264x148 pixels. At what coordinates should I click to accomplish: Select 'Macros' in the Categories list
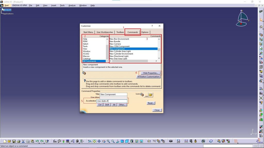86,56
